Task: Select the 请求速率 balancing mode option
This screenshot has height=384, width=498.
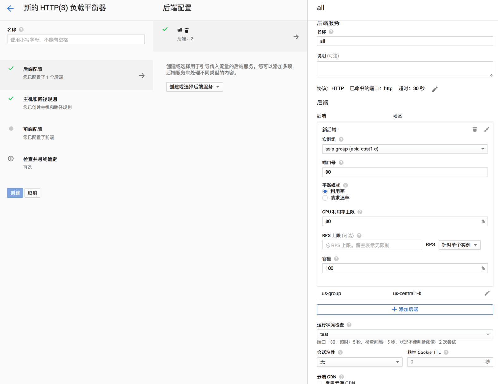Action: (325, 198)
